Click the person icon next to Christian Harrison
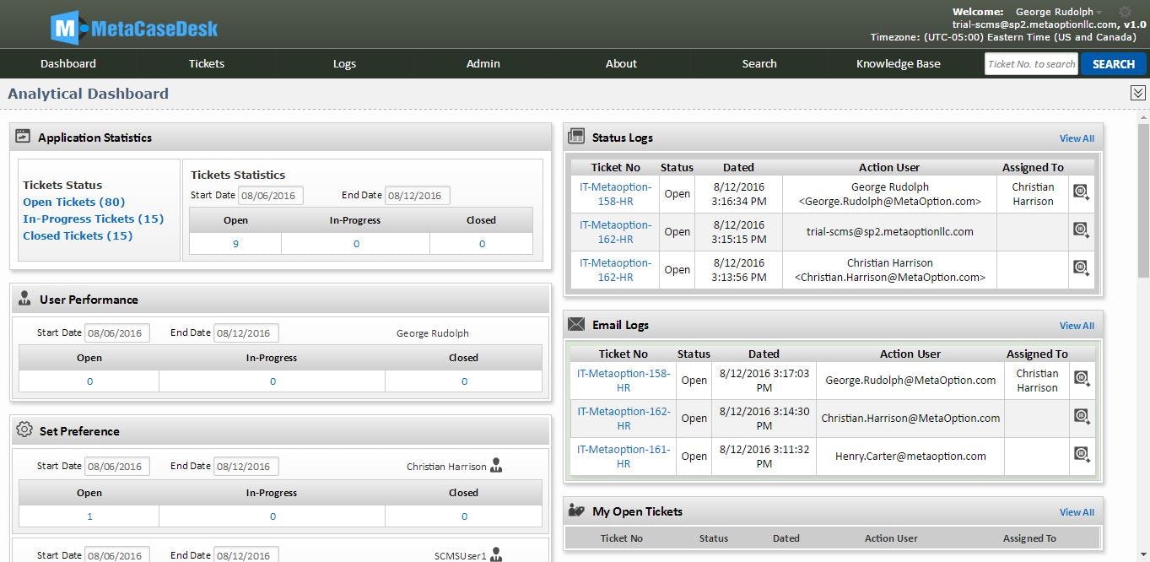 pyautogui.click(x=496, y=465)
